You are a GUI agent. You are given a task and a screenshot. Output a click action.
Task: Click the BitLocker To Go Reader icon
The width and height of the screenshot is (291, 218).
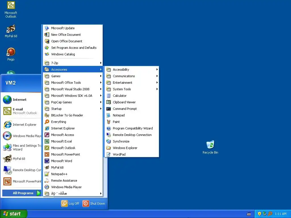click(47, 115)
